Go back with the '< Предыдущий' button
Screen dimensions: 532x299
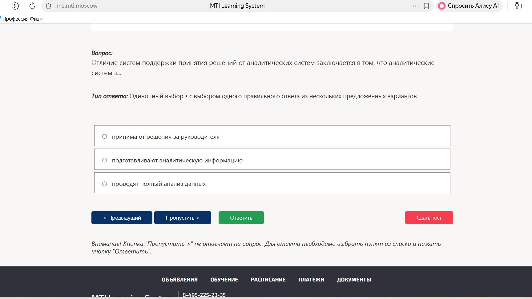coord(122,218)
